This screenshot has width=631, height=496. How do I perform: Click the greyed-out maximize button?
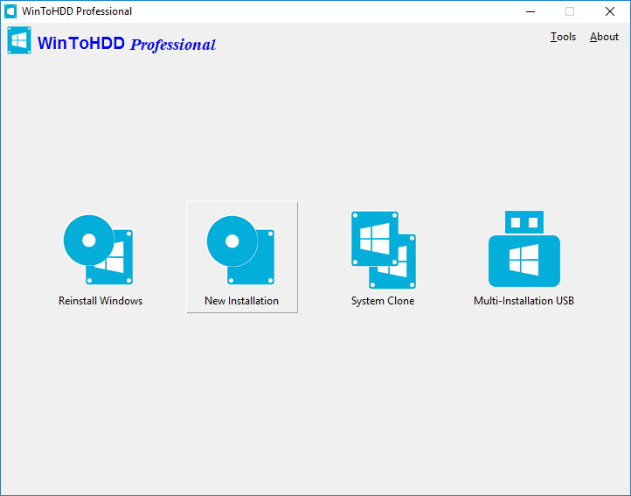coord(570,11)
